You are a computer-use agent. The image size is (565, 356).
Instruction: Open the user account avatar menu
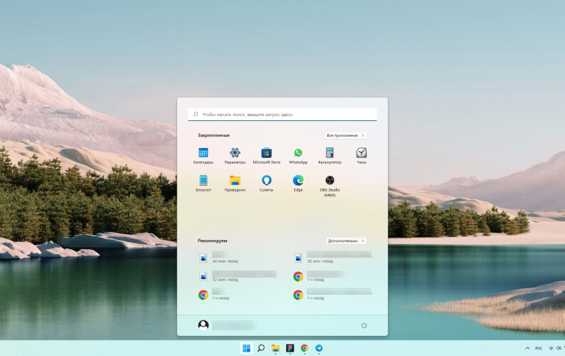pos(204,325)
